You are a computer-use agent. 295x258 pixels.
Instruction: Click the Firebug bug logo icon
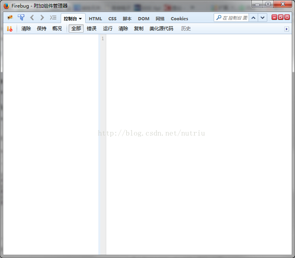(10, 17)
